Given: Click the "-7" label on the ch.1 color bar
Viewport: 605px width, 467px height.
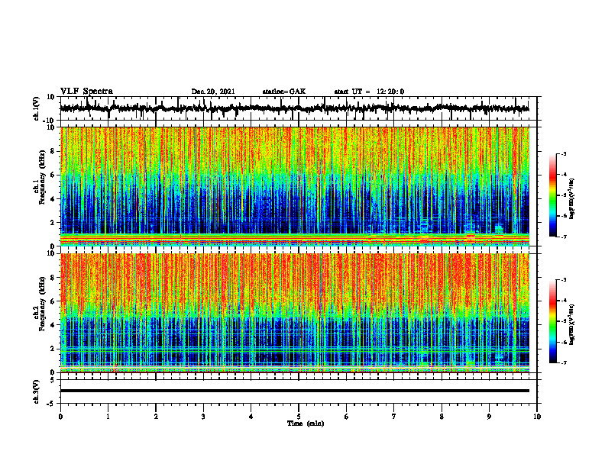Looking at the screenshot, I should (563, 237).
